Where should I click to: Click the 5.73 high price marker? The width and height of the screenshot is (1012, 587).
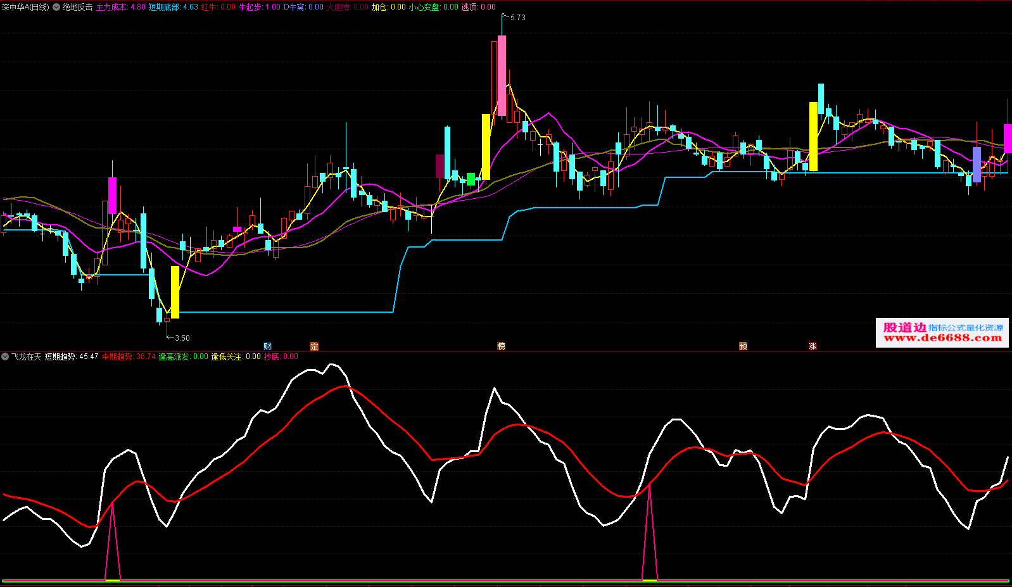[x=517, y=18]
